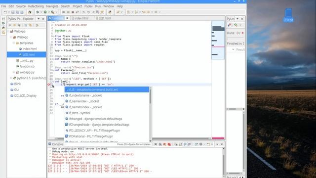This screenshot has height=178, width=316.
Task: Choose if_nameindex - _socket completion
Action: pos(107,101)
